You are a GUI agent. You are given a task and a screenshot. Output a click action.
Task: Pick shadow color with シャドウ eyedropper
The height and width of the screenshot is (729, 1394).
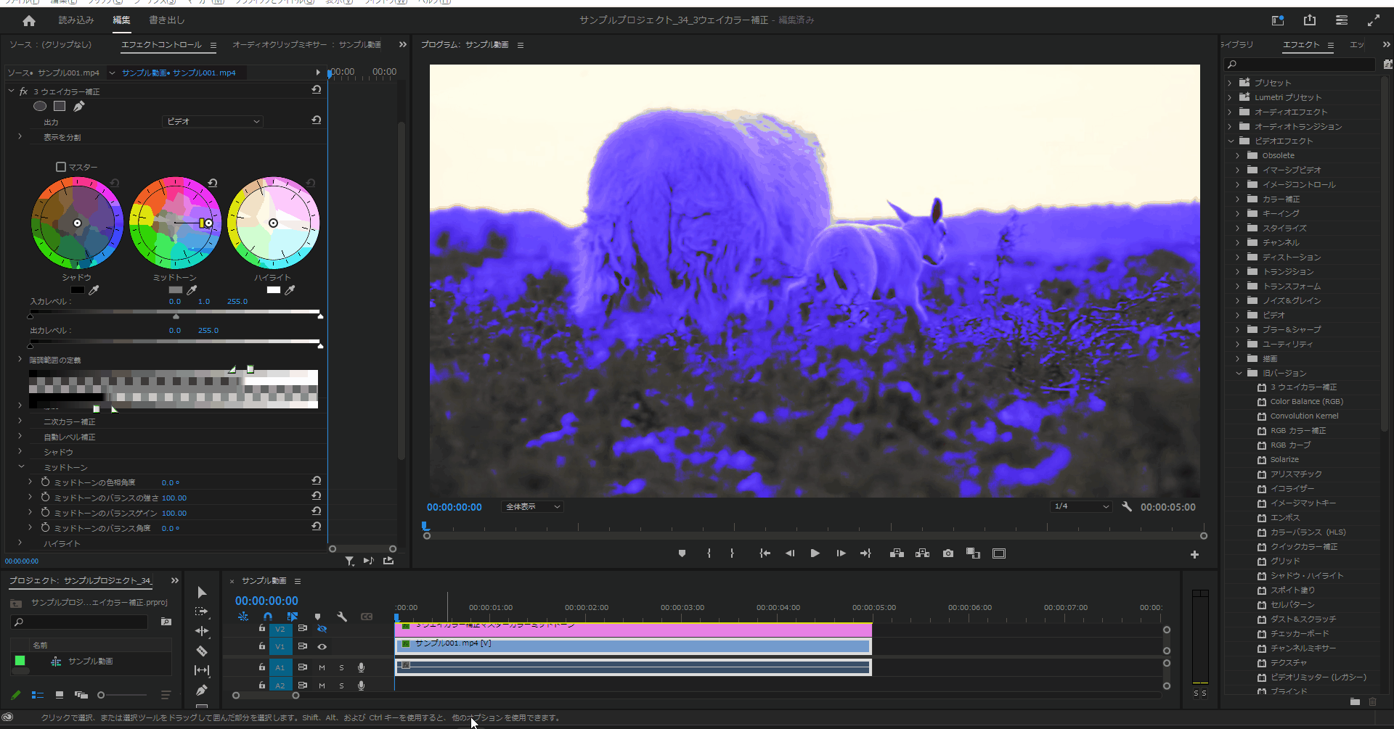pyautogui.click(x=94, y=290)
